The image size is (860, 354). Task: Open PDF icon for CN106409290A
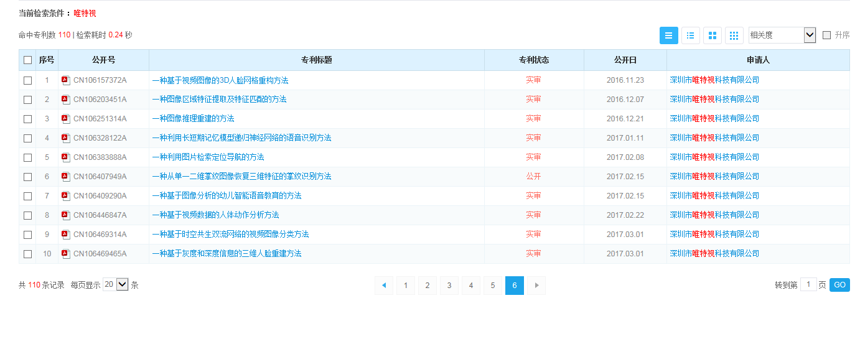65,196
